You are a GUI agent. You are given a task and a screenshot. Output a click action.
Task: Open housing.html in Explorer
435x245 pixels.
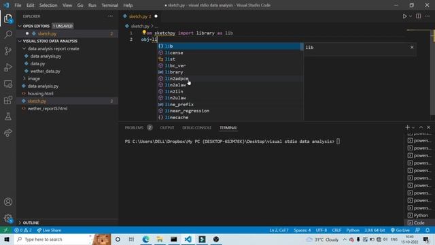[41, 94]
